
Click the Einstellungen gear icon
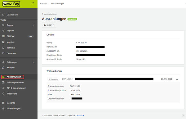[x=3, y=108]
